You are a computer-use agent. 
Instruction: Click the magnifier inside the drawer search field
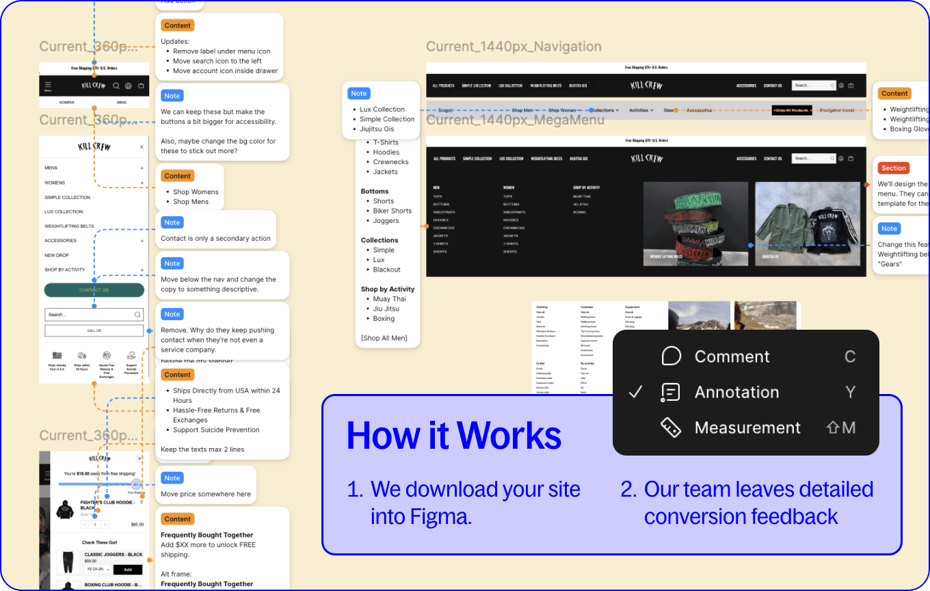[x=137, y=315]
